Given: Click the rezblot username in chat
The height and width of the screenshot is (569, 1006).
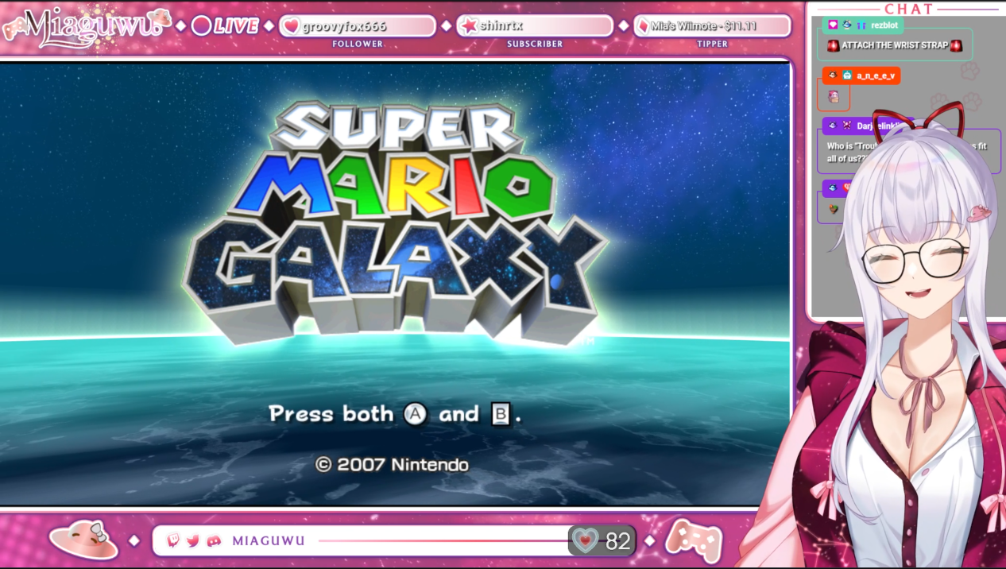Looking at the screenshot, I should coord(884,25).
